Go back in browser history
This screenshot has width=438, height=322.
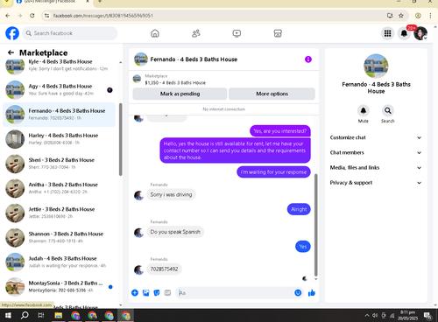click(x=8, y=16)
